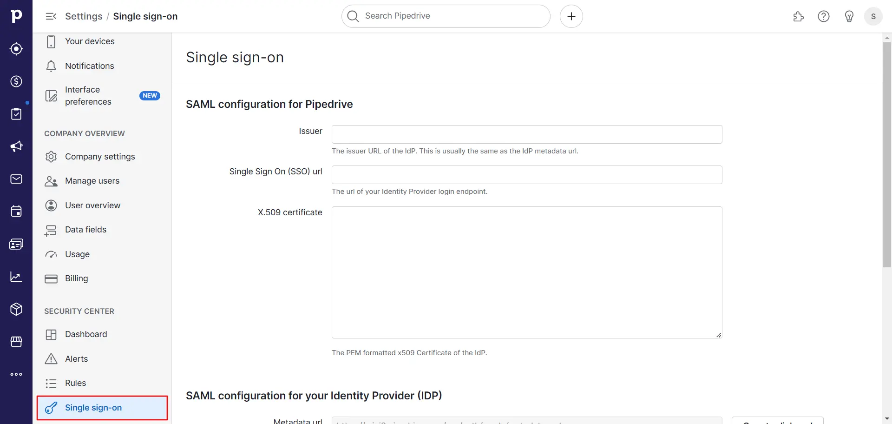Open Campaigns megaphone icon in sidebar
892x424 pixels.
click(x=16, y=146)
